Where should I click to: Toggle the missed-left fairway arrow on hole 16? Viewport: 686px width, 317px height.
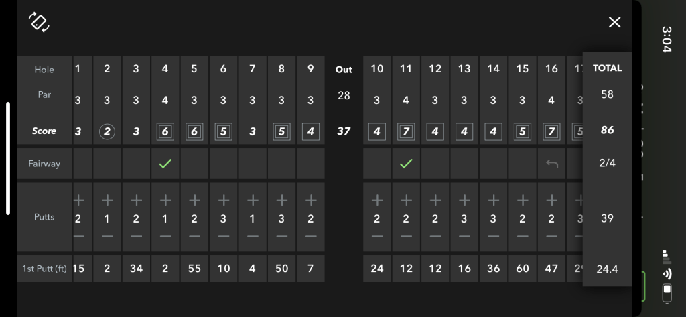(x=552, y=164)
